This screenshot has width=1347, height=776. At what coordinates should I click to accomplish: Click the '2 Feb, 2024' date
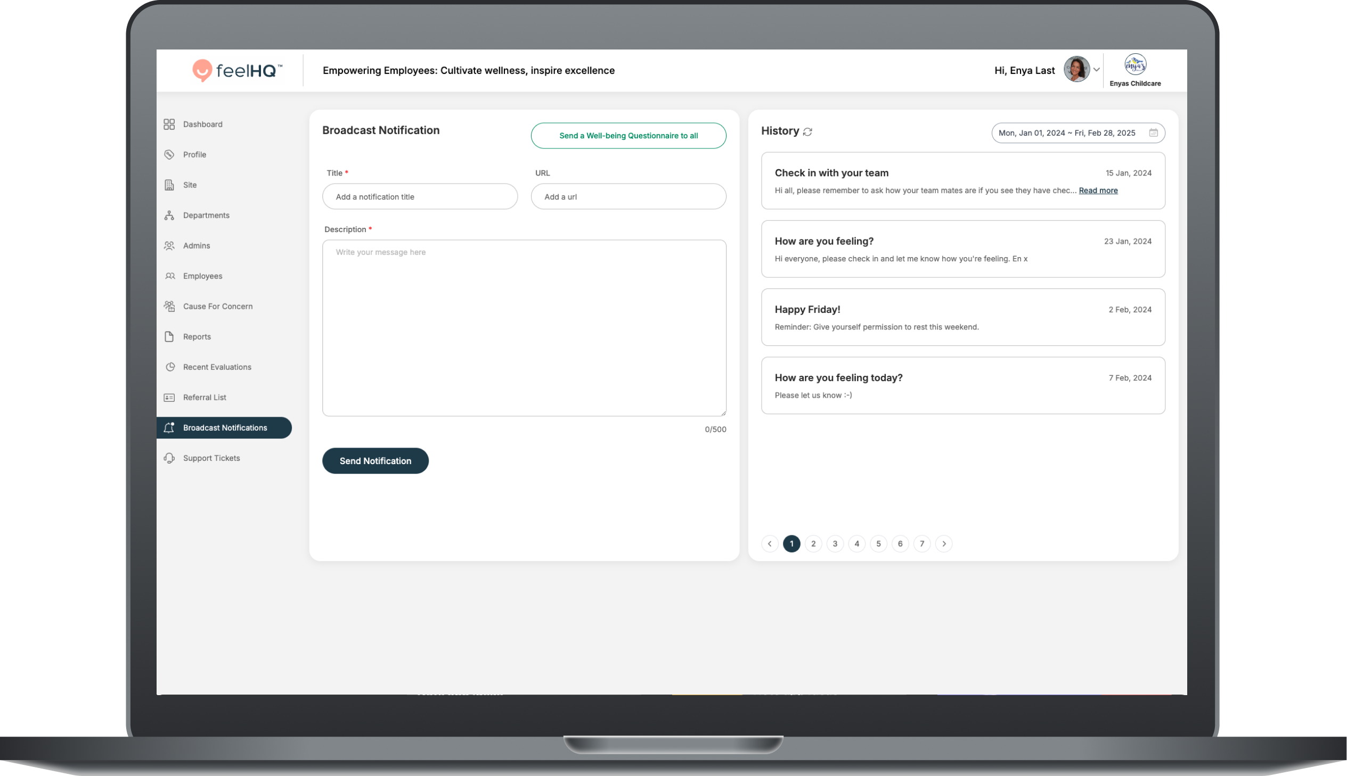pos(1130,310)
